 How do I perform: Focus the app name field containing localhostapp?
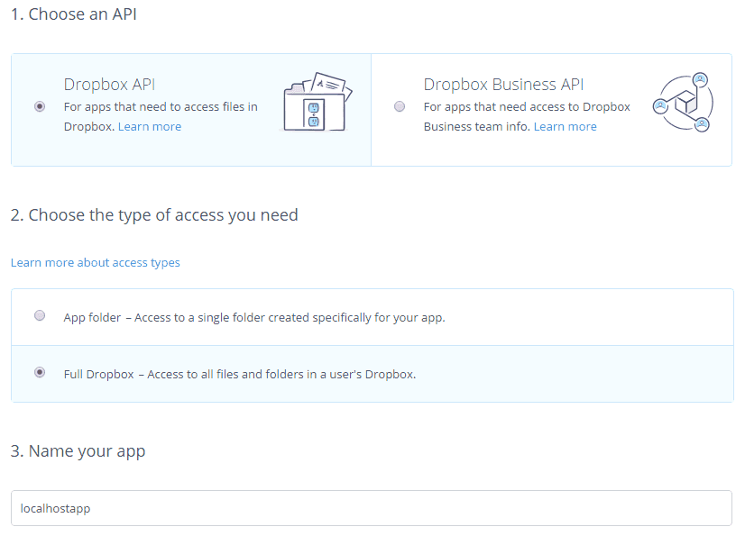372,508
